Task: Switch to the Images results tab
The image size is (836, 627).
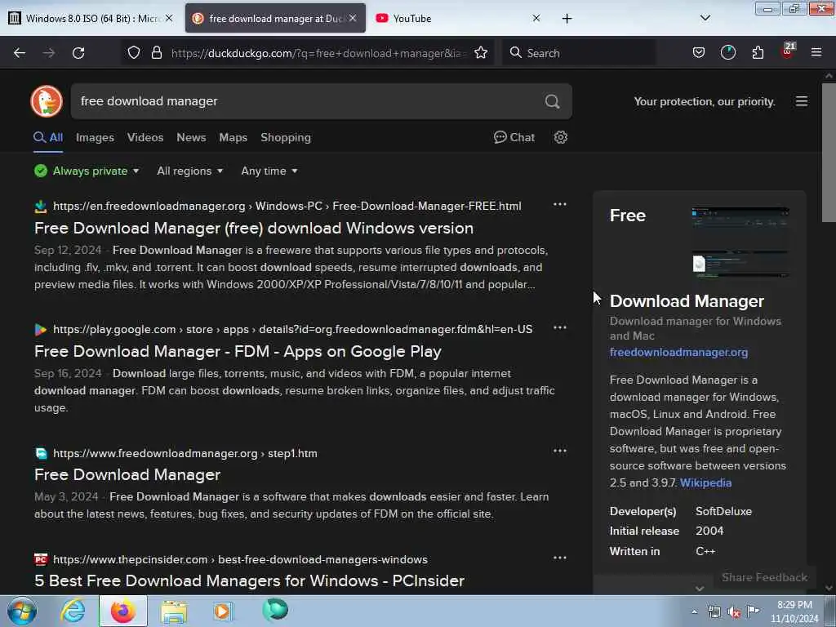Action: point(95,137)
